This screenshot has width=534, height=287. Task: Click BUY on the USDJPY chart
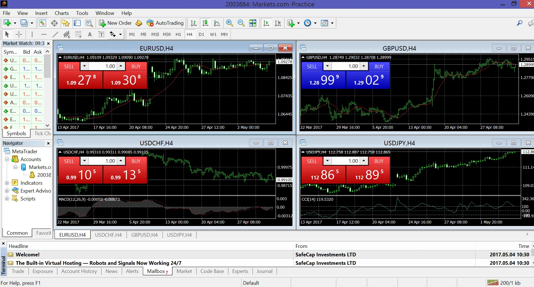pyautogui.click(x=379, y=161)
